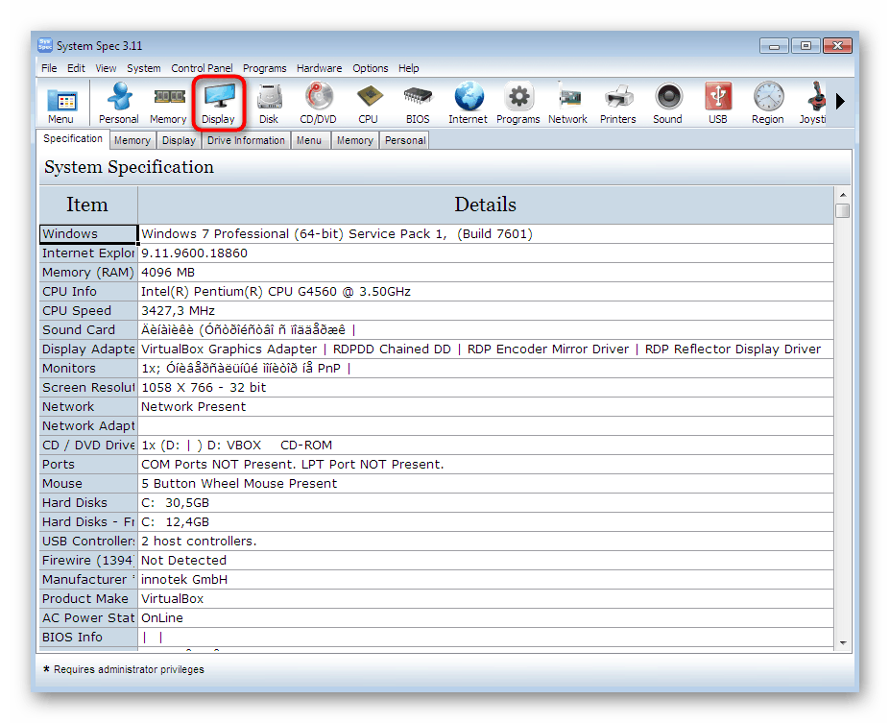This screenshot has height=723, width=890.
Task: Open the Printers toolbar icon
Action: point(618,104)
